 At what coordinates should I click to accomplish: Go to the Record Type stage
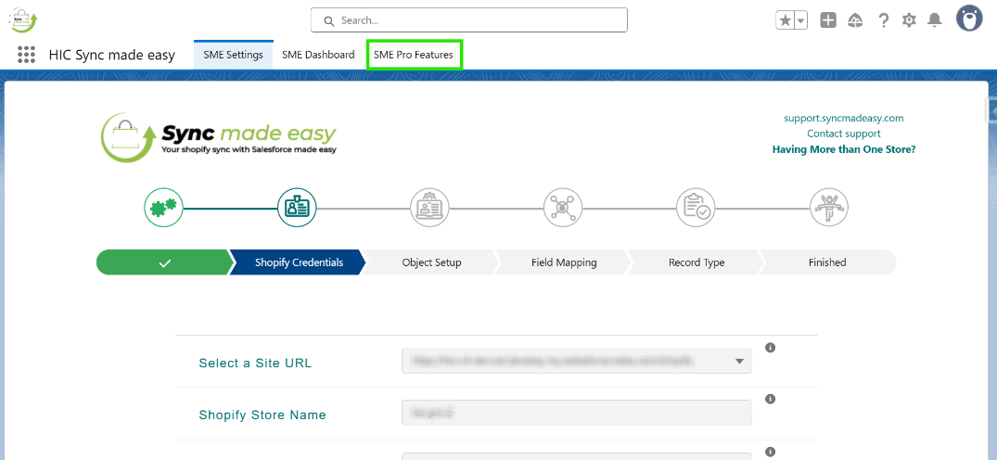697,262
